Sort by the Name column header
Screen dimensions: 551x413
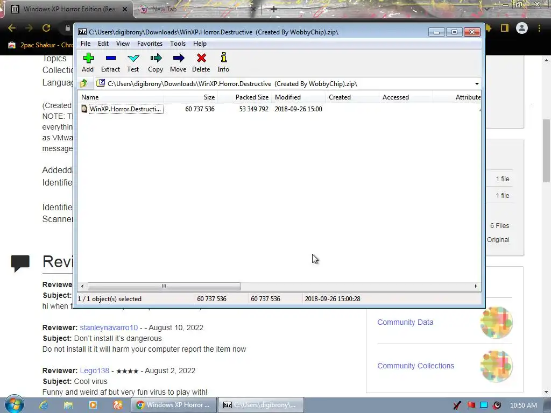tap(121, 97)
